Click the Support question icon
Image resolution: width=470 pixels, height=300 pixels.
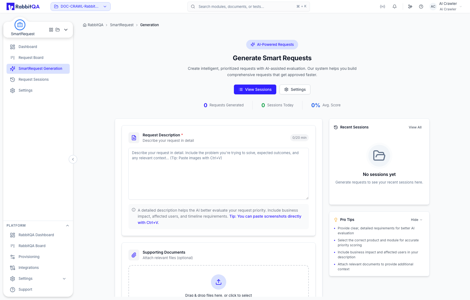coord(13,290)
